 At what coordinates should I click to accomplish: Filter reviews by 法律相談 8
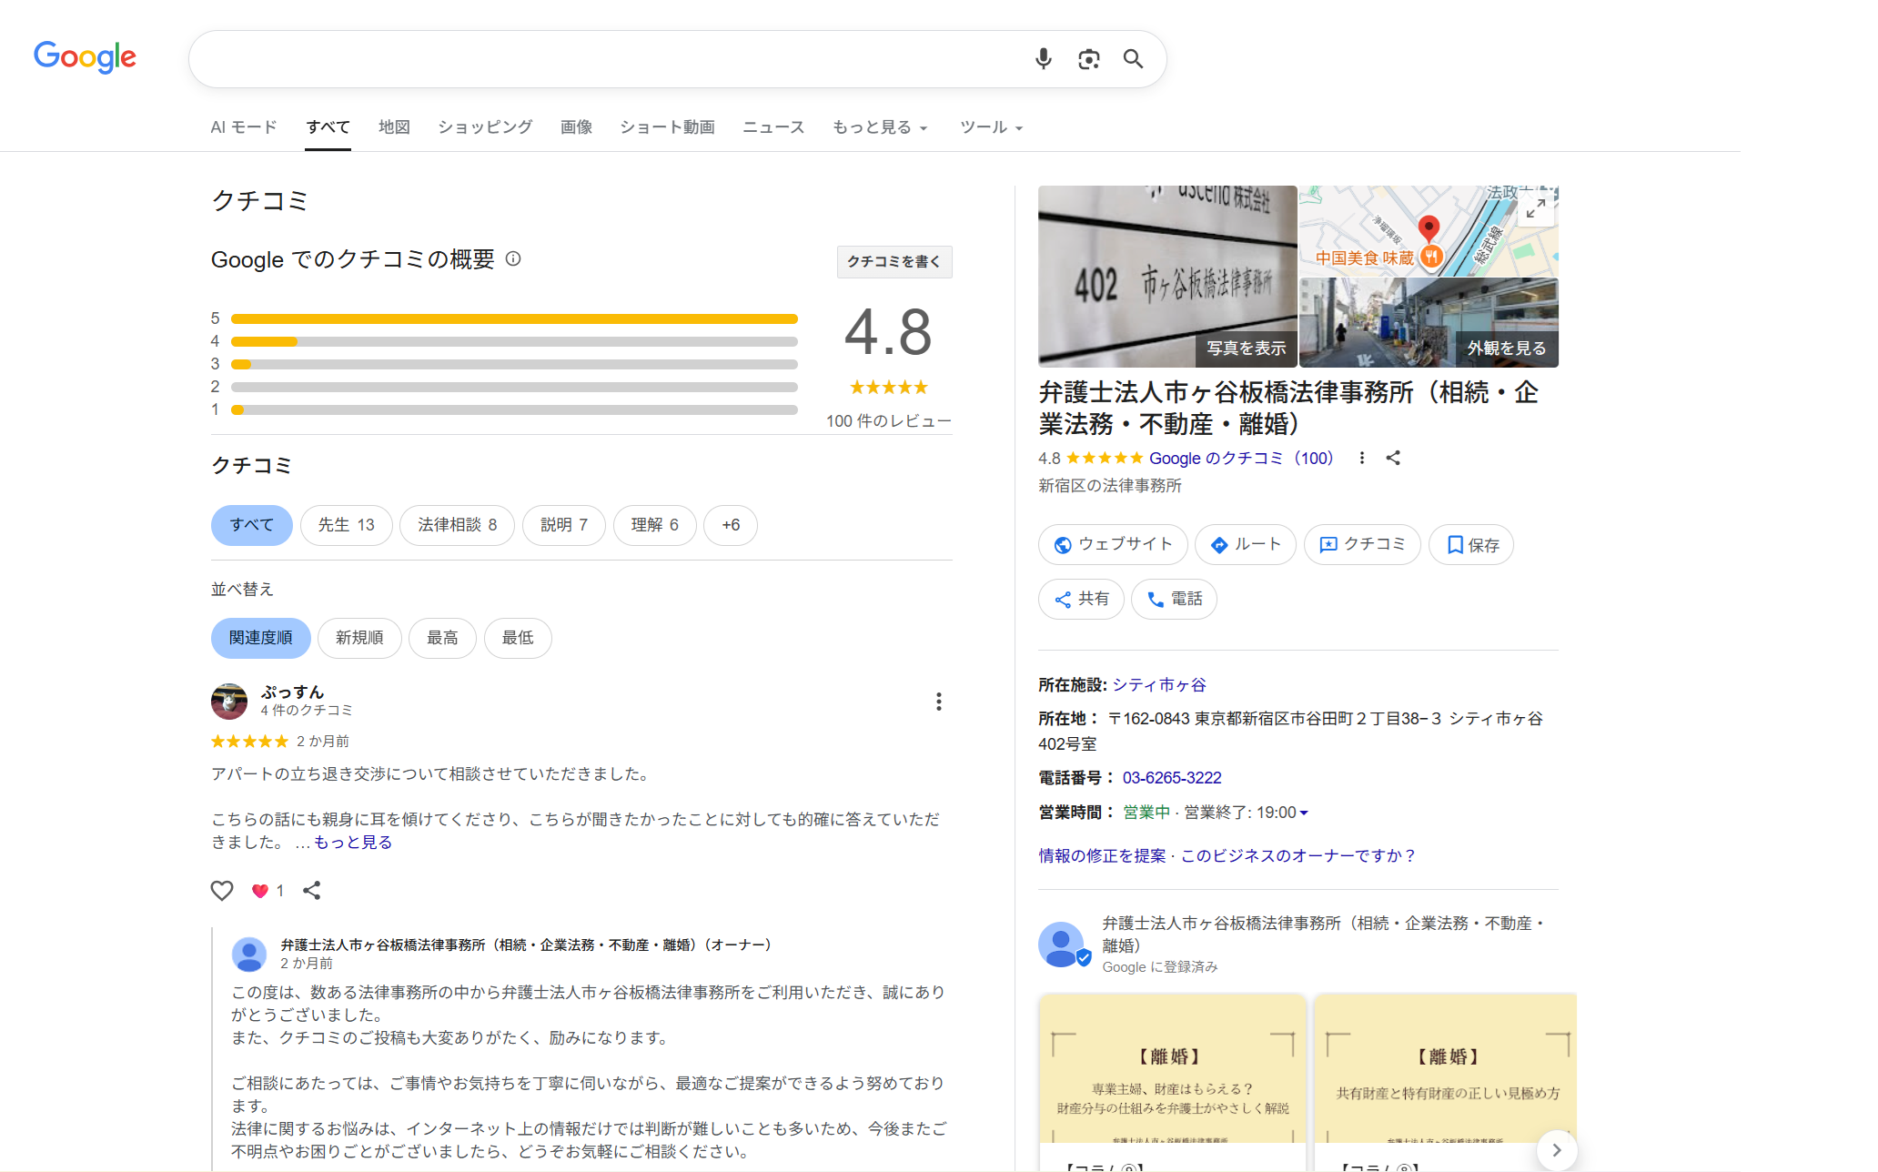458,525
